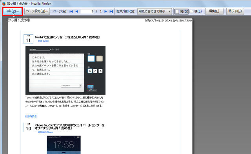Click the page number input field
This screenshot has height=154, width=251.
click(87, 11)
